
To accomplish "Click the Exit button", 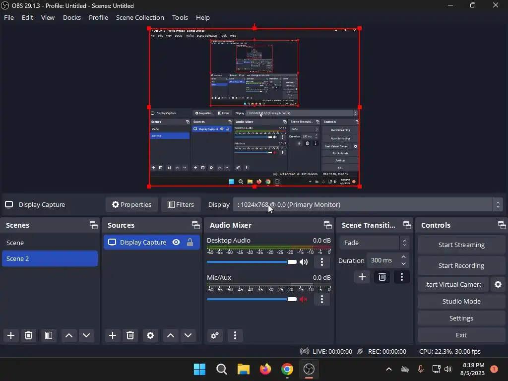I will tap(461, 335).
